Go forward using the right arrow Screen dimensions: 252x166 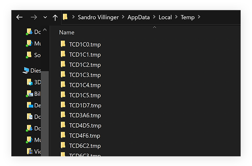34,17
